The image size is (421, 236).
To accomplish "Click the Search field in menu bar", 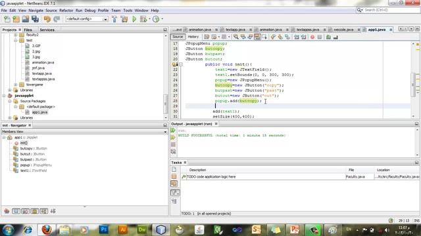I will click(387, 10).
